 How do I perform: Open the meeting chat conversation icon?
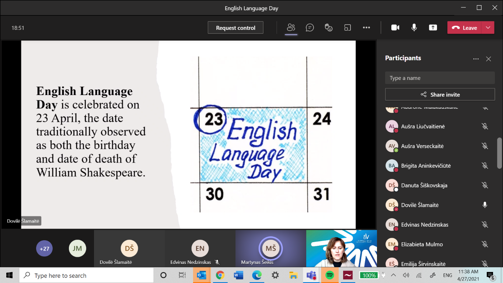tap(310, 28)
